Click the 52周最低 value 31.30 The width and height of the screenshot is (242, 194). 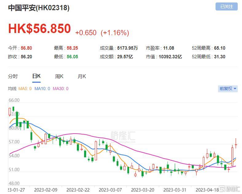coord(220,57)
